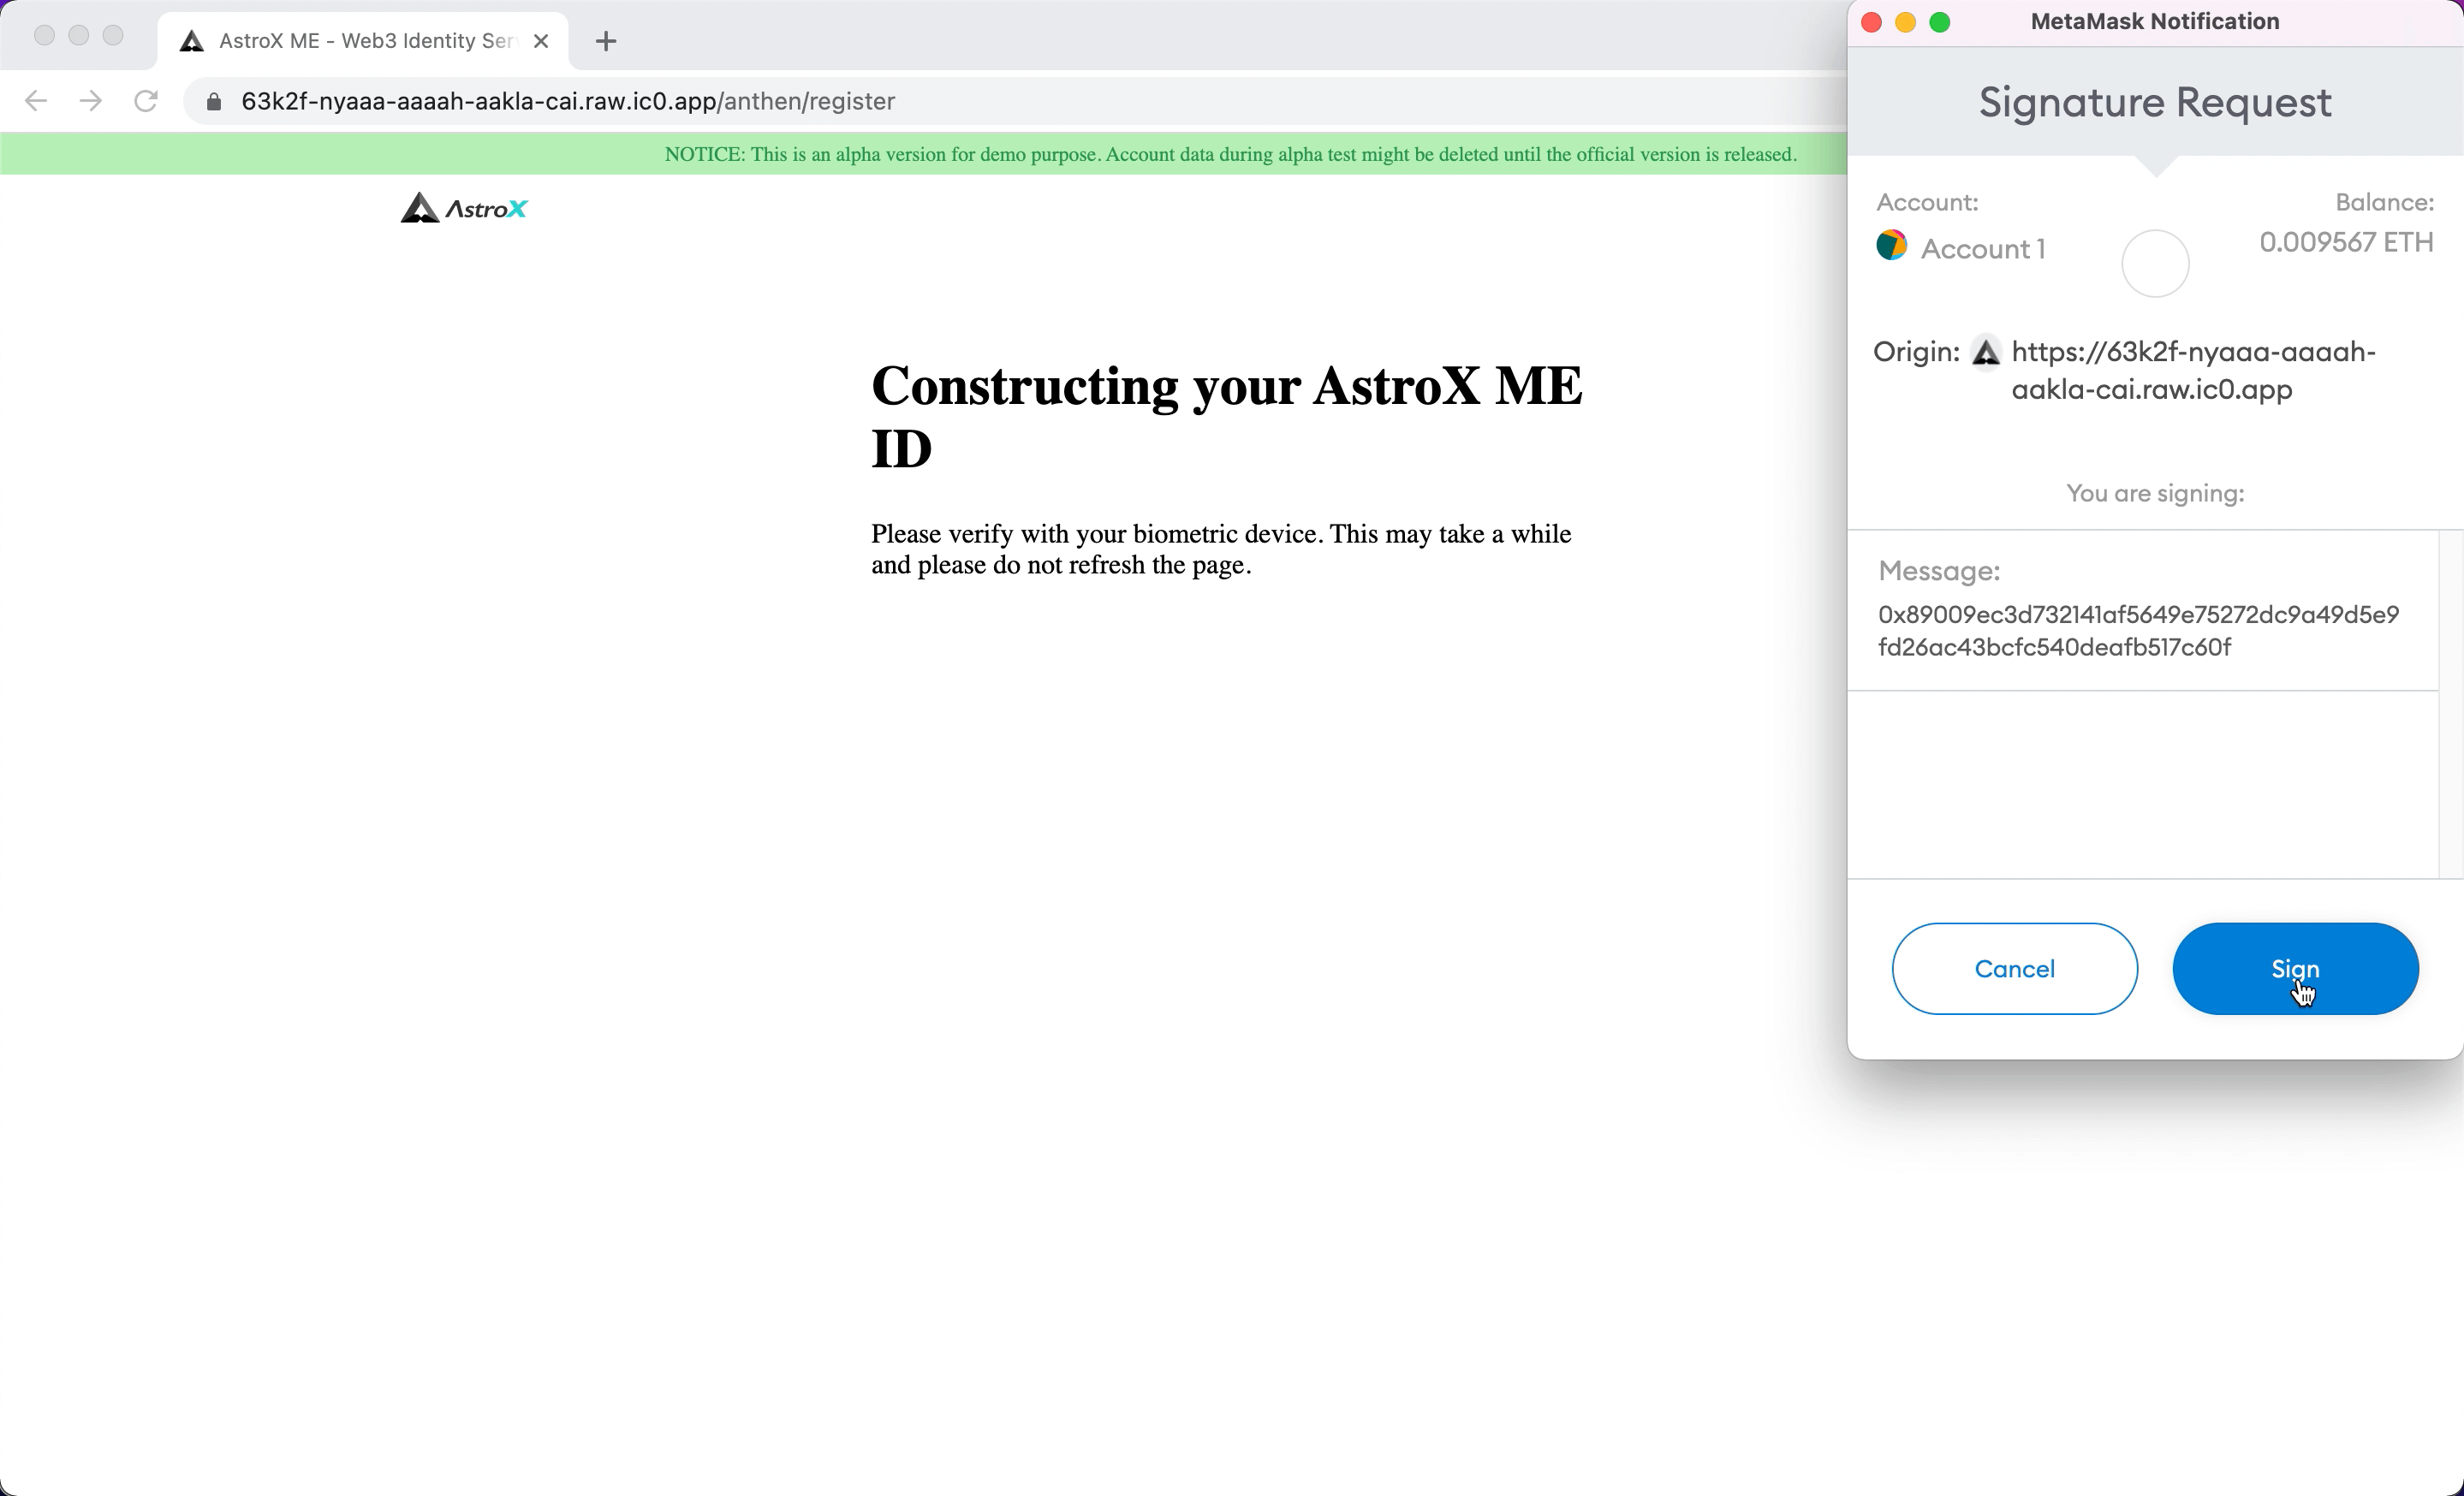Click the favicon on the AstroX ME tab
The height and width of the screenshot is (1496, 2464).
[192, 41]
